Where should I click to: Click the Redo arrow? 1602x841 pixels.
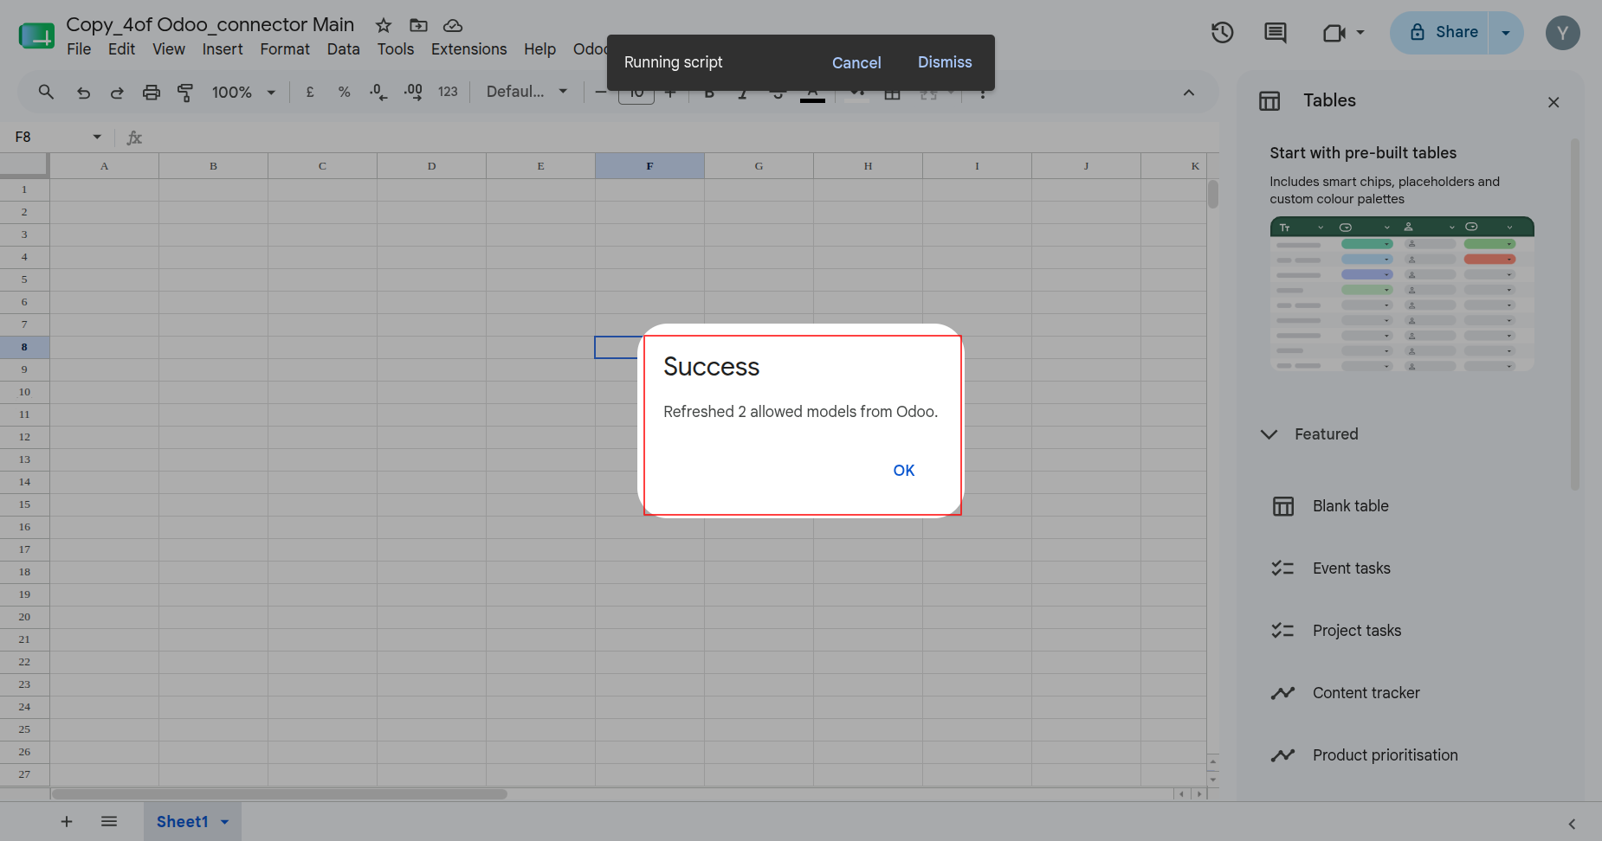pyautogui.click(x=117, y=92)
